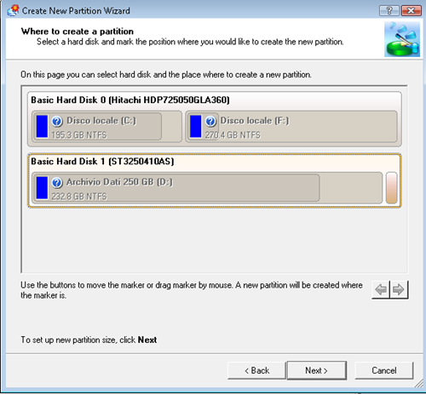The height and width of the screenshot is (394, 426).
Task: Select the blue color block of partition F:
Action: pyautogui.click(x=195, y=126)
